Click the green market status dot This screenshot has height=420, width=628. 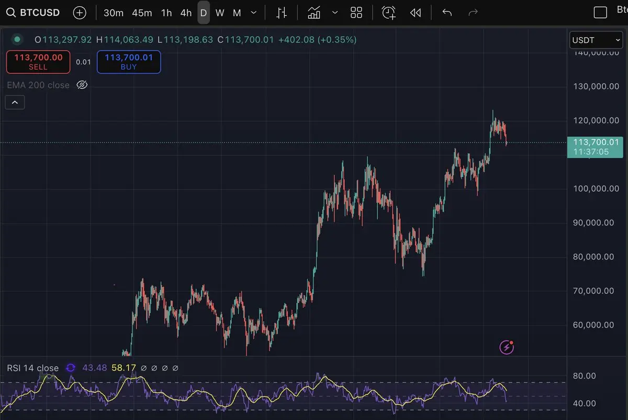click(x=18, y=39)
